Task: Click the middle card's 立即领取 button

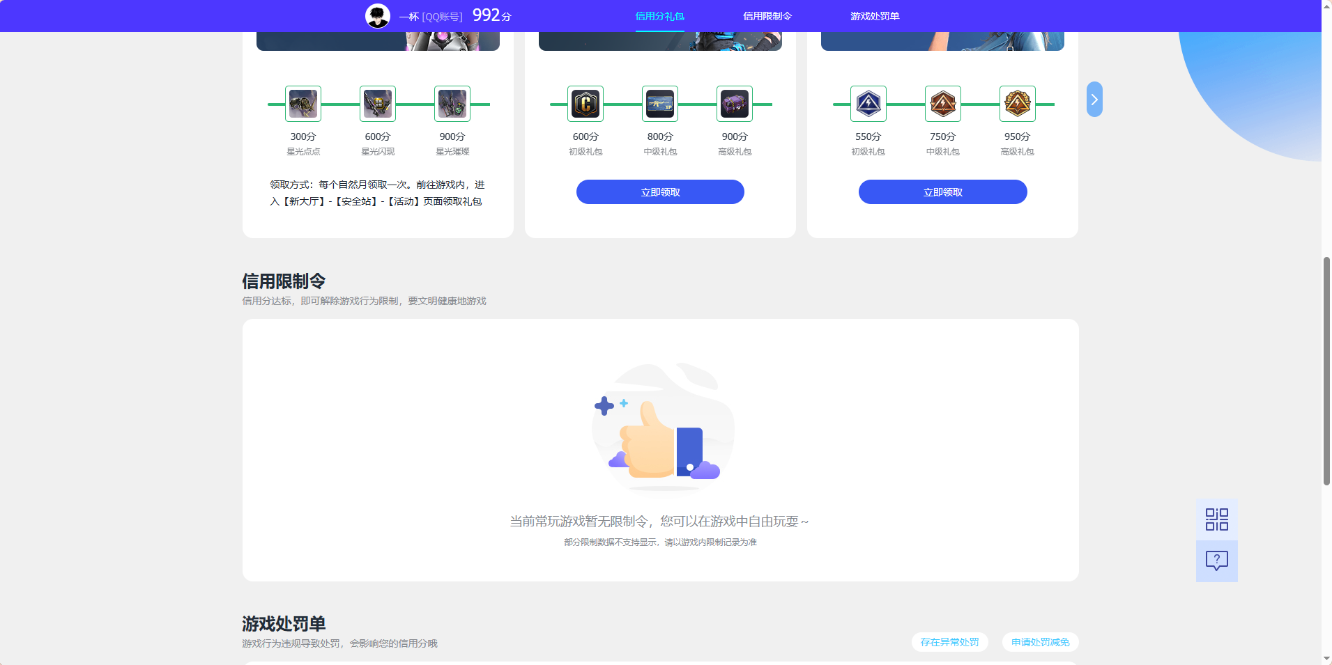Action: click(x=659, y=191)
